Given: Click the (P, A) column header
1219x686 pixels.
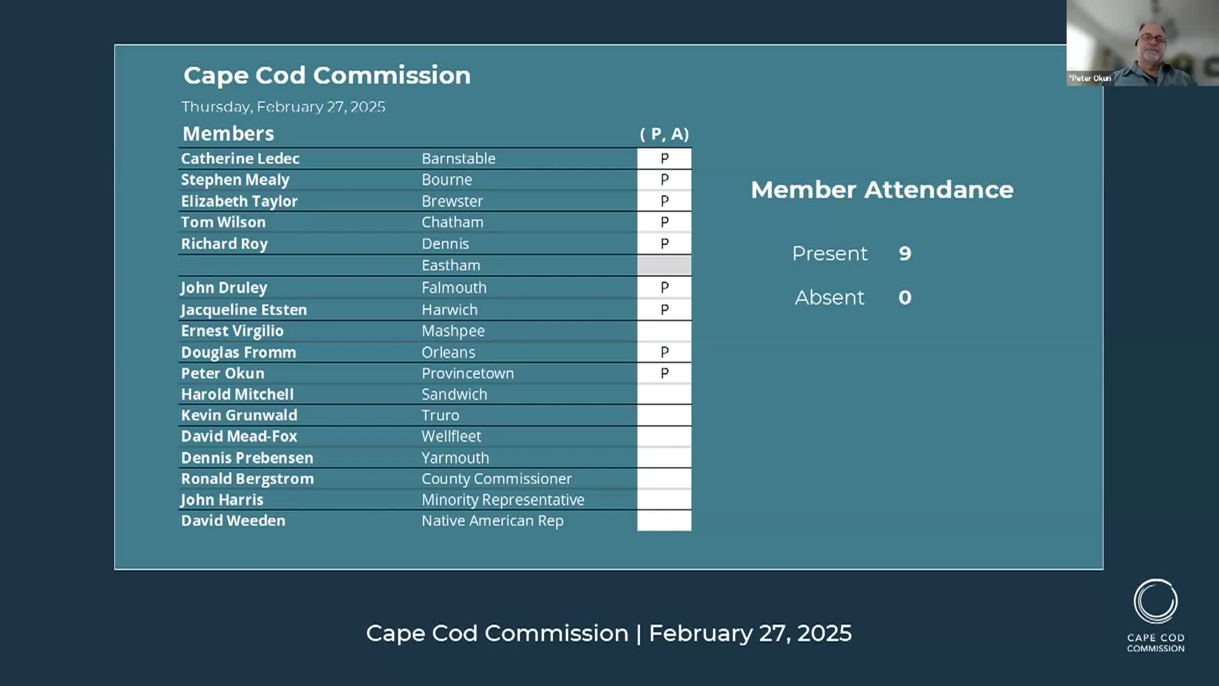Looking at the screenshot, I should [x=664, y=134].
